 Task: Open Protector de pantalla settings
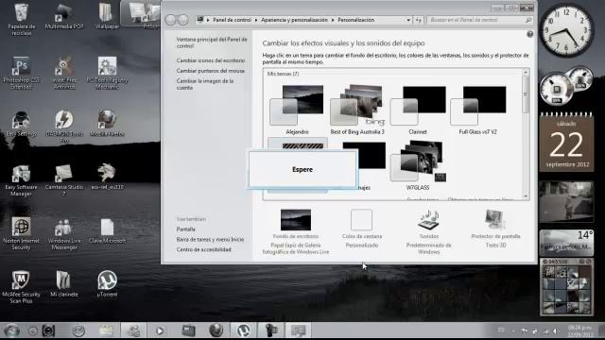click(x=495, y=229)
